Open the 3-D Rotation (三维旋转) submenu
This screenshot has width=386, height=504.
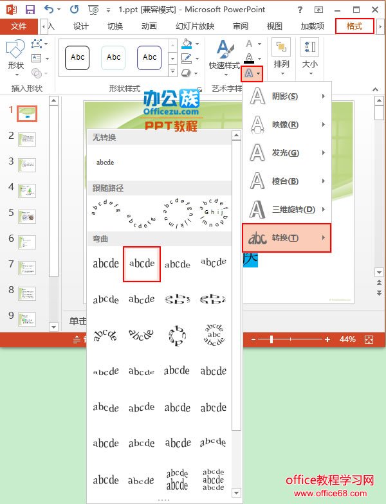pos(287,210)
